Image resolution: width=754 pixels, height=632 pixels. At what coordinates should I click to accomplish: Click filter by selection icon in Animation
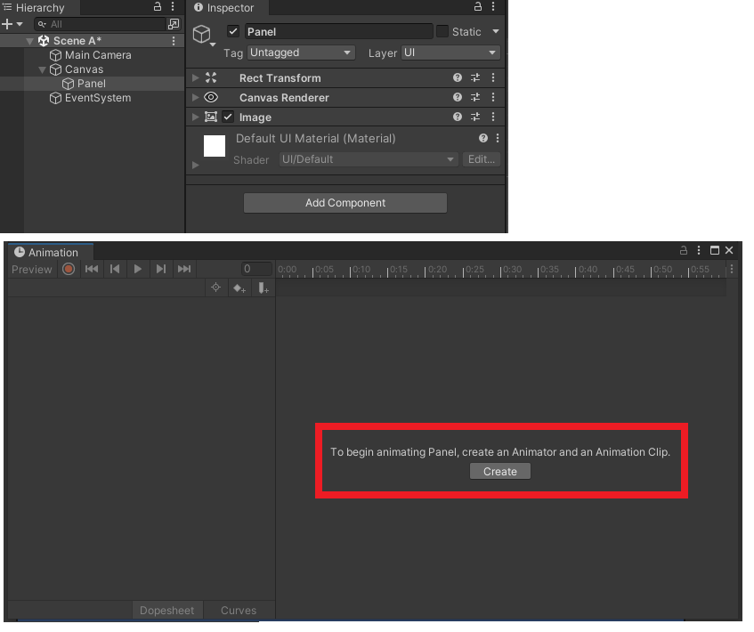tap(216, 288)
